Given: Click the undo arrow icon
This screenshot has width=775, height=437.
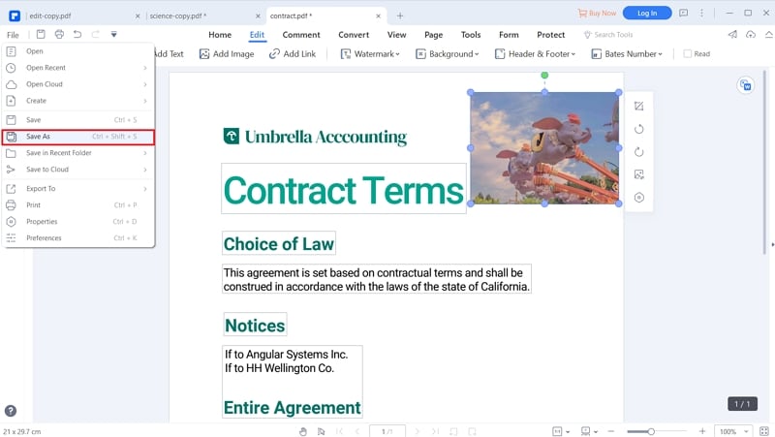Looking at the screenshot, I should click(x=77, y=34).
